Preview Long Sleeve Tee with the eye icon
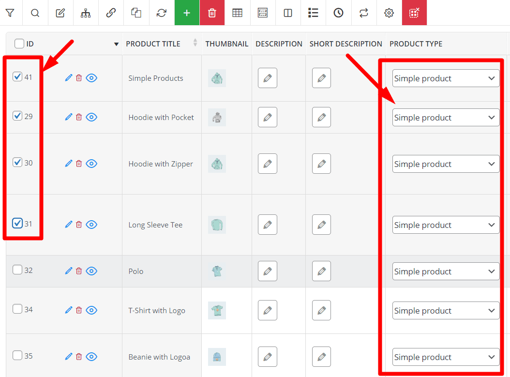Viewport: 510px width, 377px height. (91, 224)
